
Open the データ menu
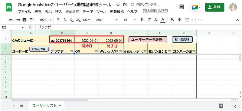pos(88,11)
